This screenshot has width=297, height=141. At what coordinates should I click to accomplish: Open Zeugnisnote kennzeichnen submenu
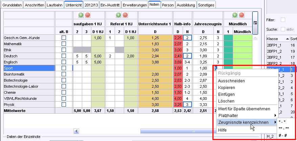[246, 122]
